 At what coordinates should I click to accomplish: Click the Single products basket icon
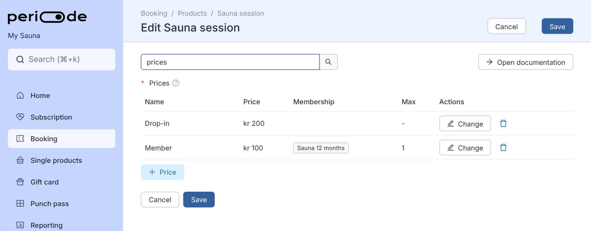[20, 160]
